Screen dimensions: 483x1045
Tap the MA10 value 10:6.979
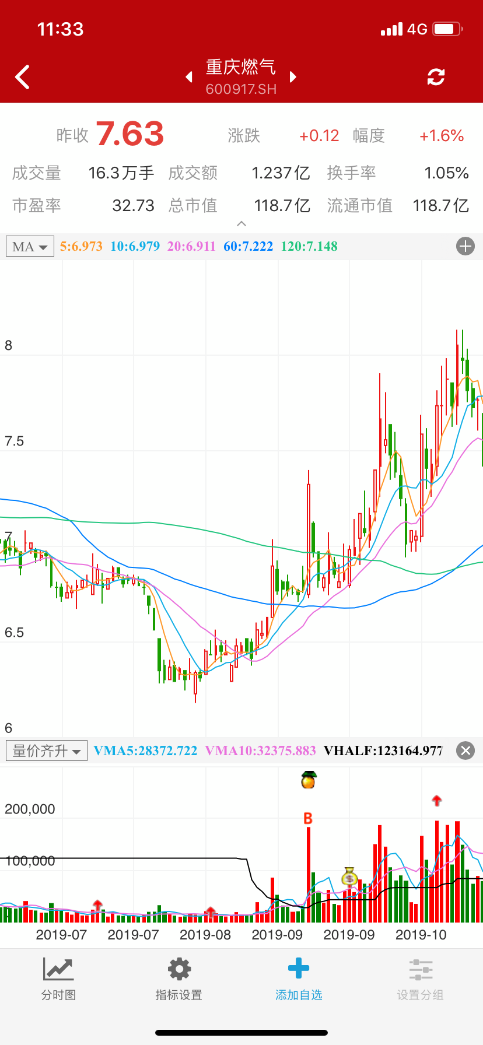click(x=135, y=246)
